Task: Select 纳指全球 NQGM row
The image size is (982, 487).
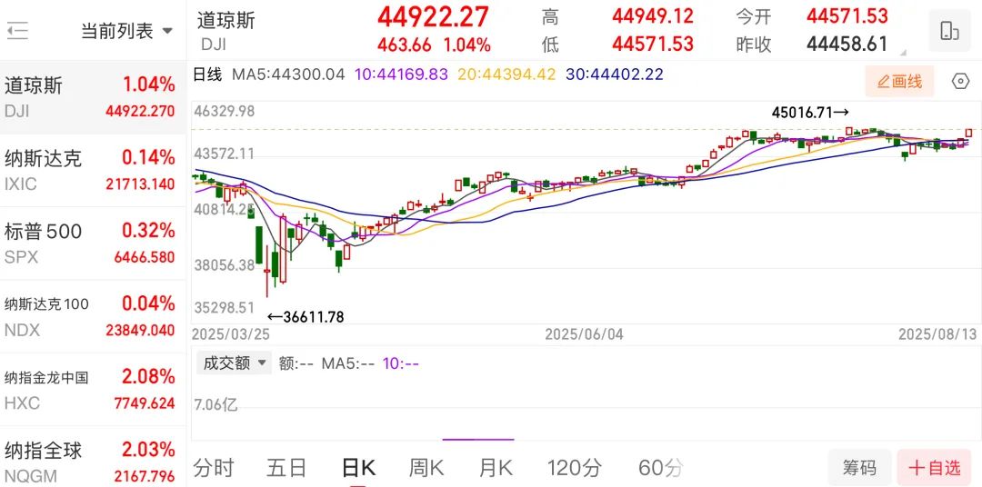Action: (x=93, y=459)
